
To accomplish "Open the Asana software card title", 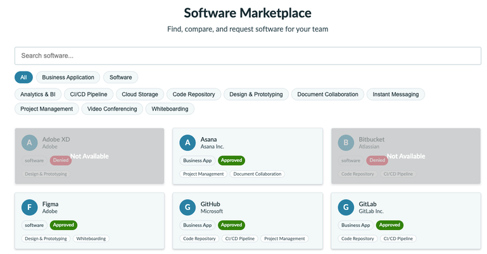I will (x=208, y=140).
